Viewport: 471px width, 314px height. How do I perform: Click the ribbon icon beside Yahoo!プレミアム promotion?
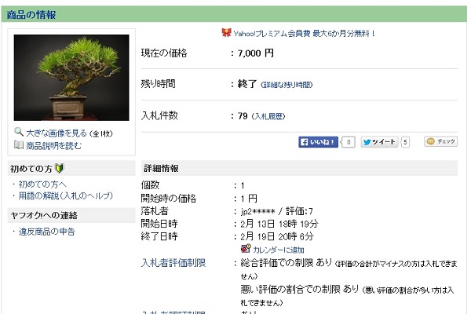pos(226,32)
